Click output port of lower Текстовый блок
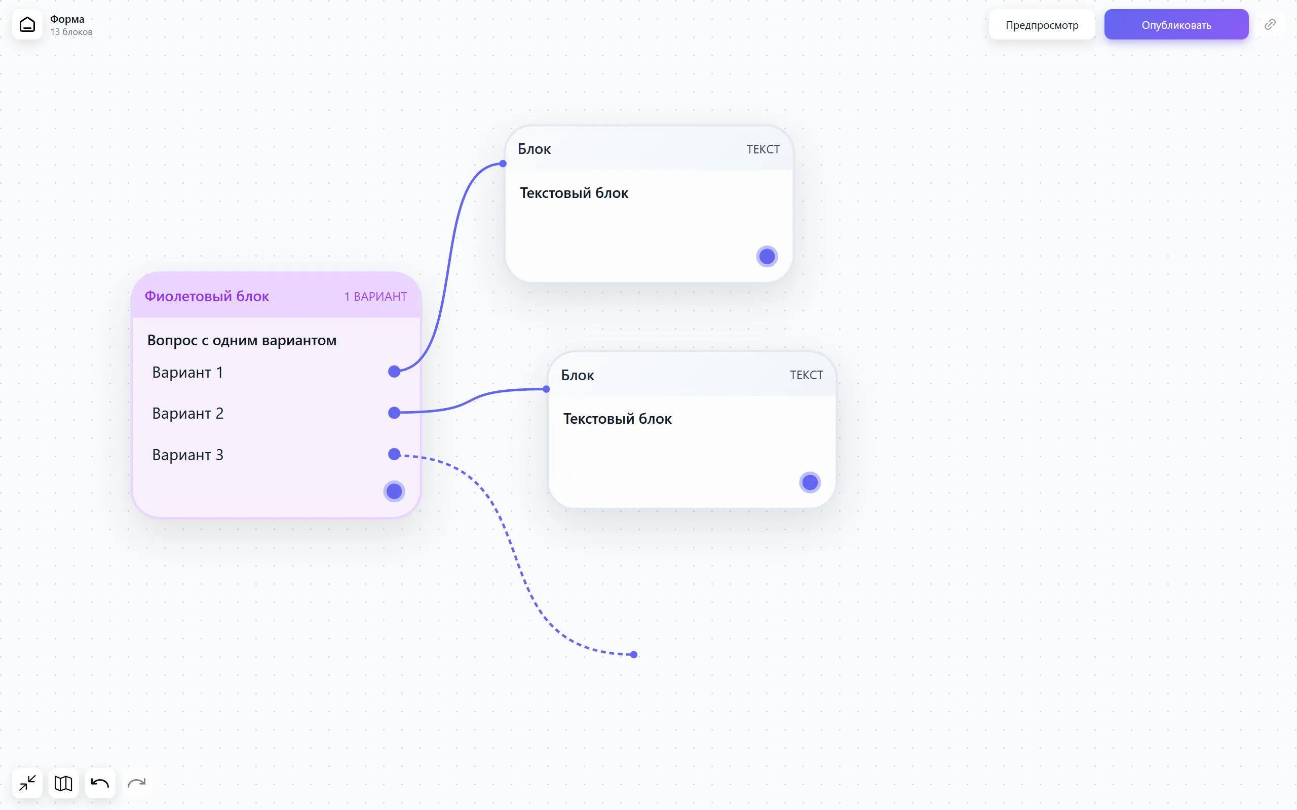Image resolution: width=1297 pixels, height=810 pixels. coord(810,482)
